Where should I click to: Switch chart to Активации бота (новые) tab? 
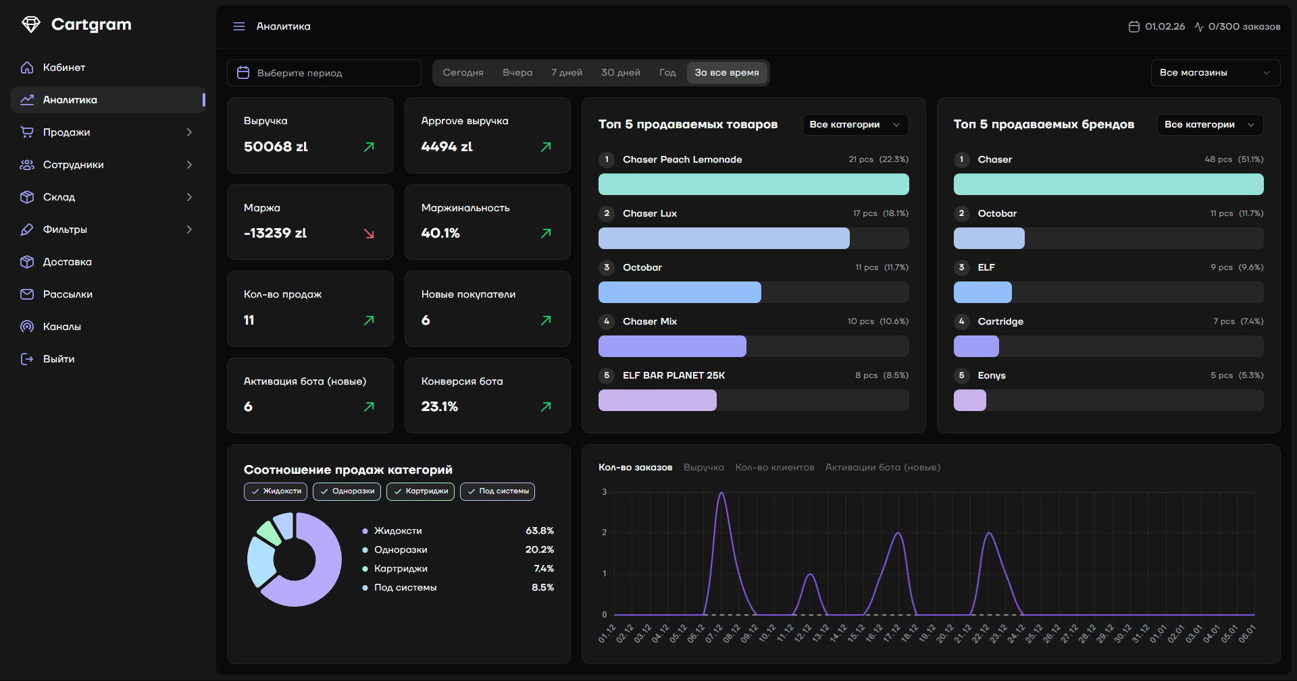pyautogui.click(x=882, y=468)
